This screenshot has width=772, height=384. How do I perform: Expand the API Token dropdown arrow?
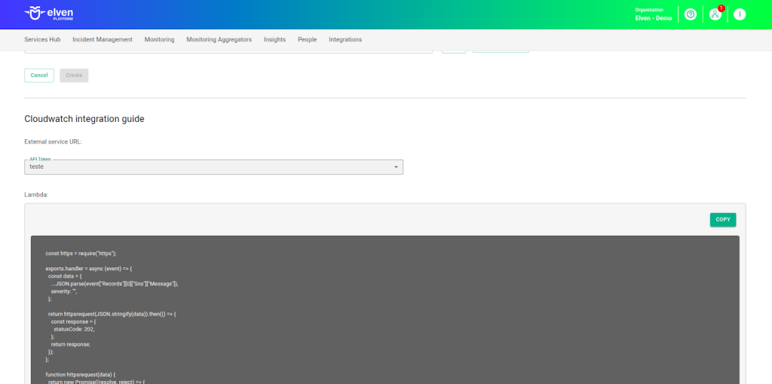tap(396, 167)
